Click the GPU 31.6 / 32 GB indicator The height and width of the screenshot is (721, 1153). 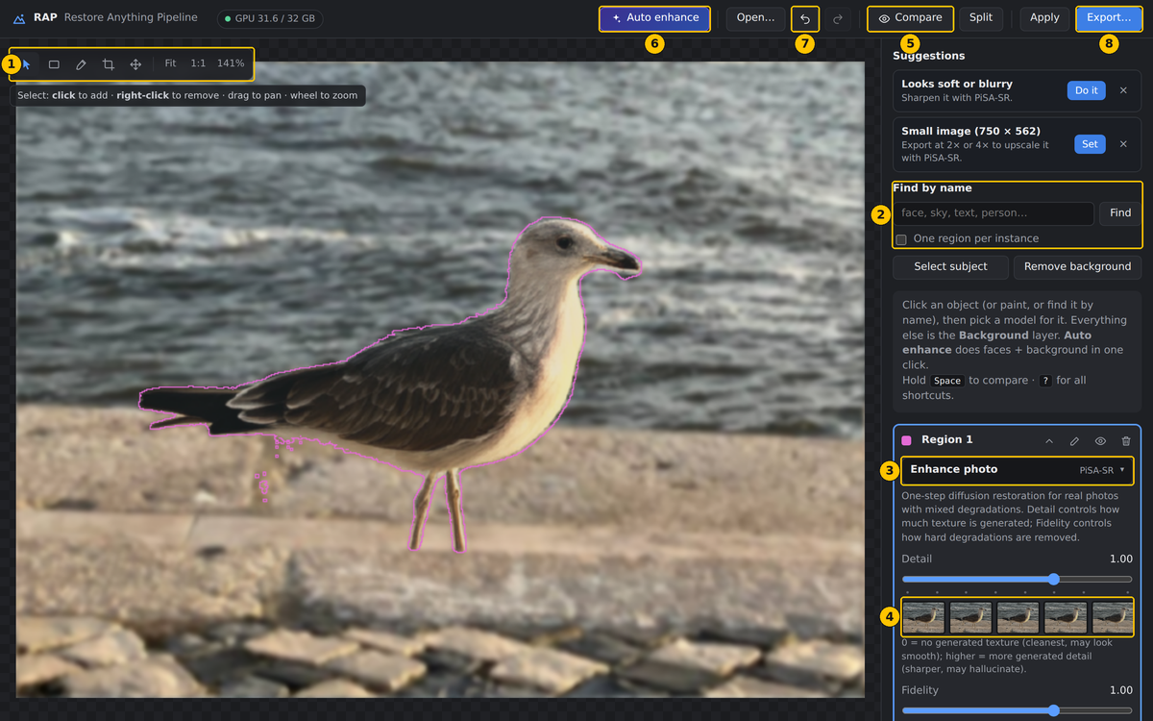[x=269, y=18]
